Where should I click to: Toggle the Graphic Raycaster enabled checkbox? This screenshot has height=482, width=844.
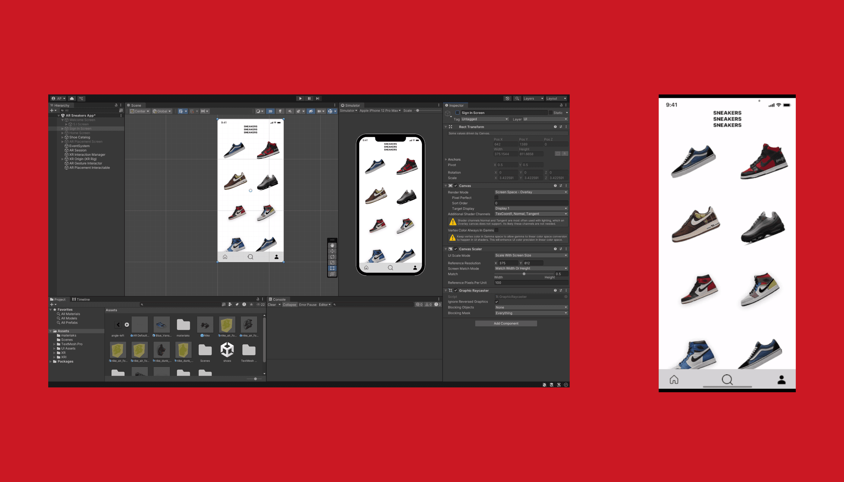(x=456, y=291)
